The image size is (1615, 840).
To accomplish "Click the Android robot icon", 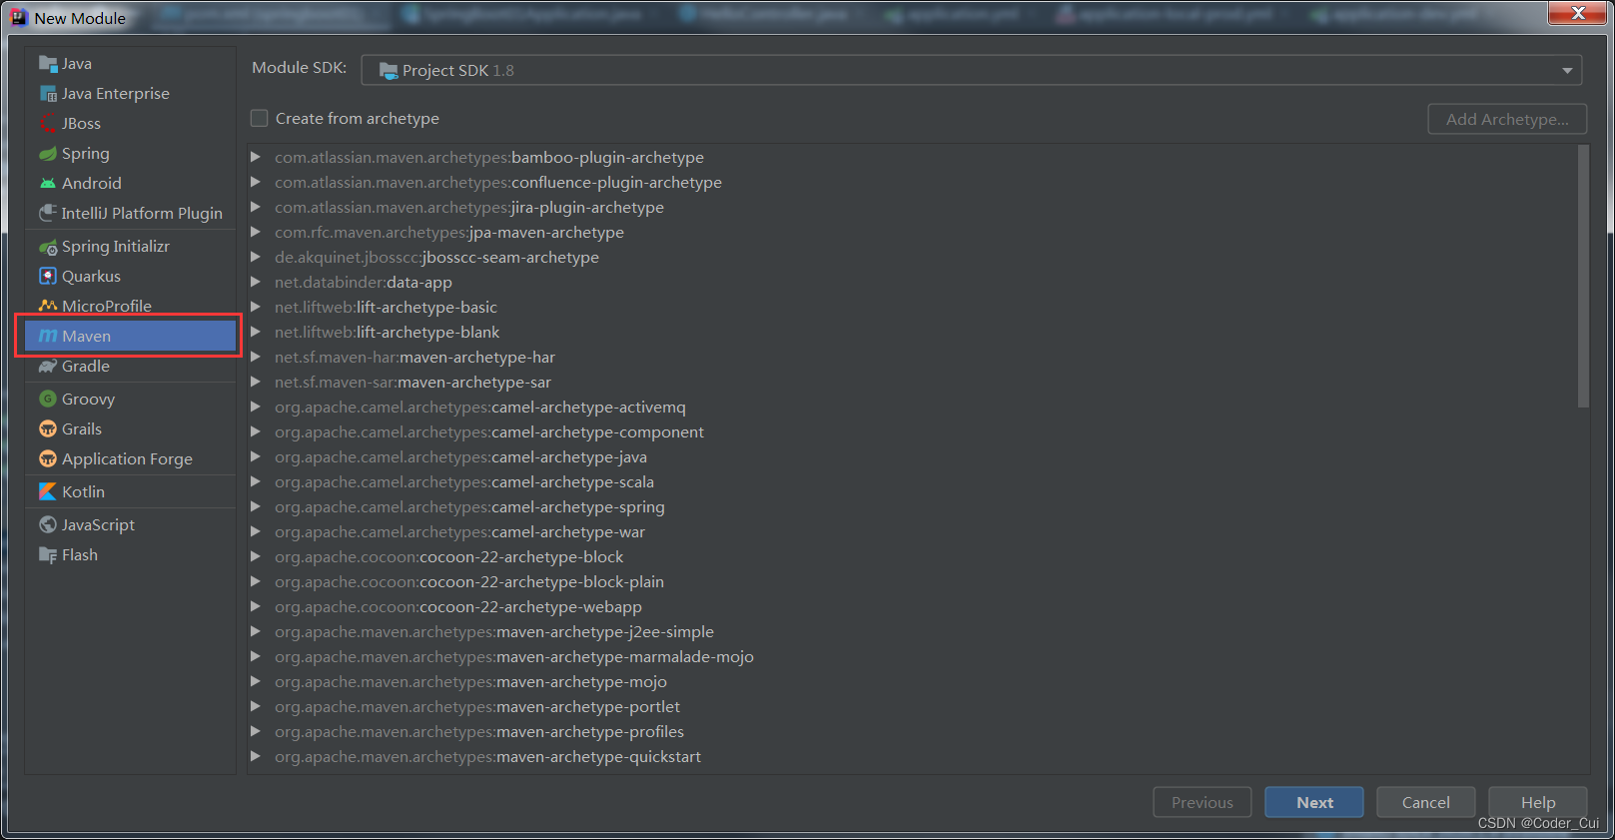I will [x=48, y=184].
